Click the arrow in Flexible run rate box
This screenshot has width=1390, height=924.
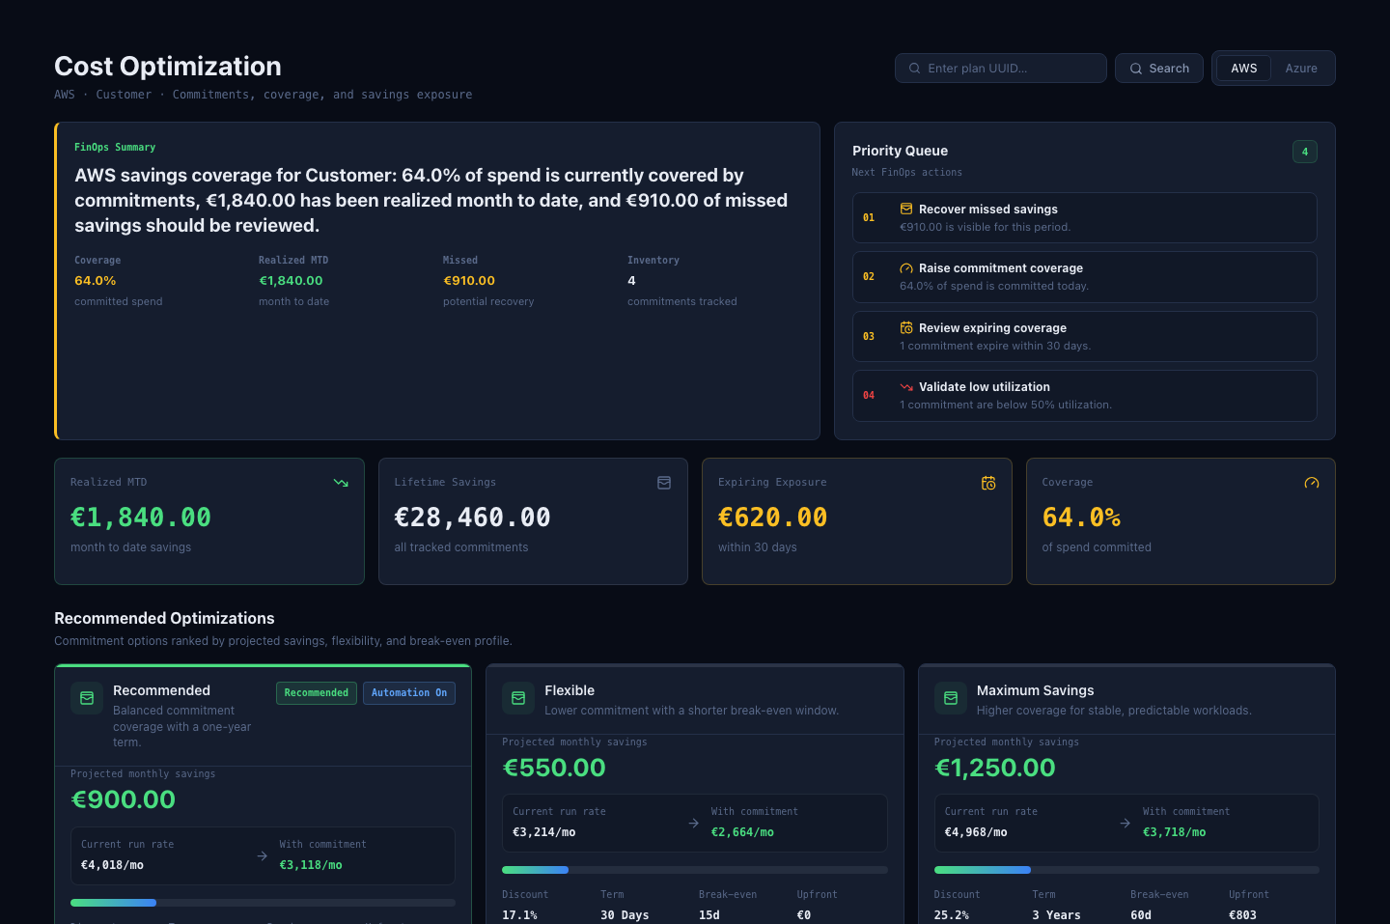click(694, 823)
